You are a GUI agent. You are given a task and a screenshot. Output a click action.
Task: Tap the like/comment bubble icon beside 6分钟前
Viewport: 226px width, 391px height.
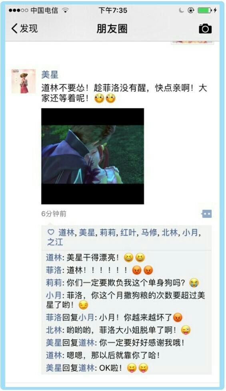[206, 214]
